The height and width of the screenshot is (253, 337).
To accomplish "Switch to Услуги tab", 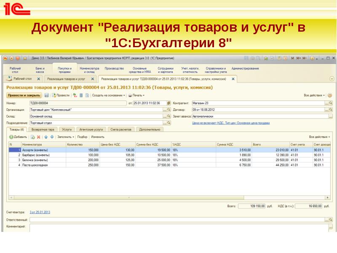I will [x=67, y=129].
